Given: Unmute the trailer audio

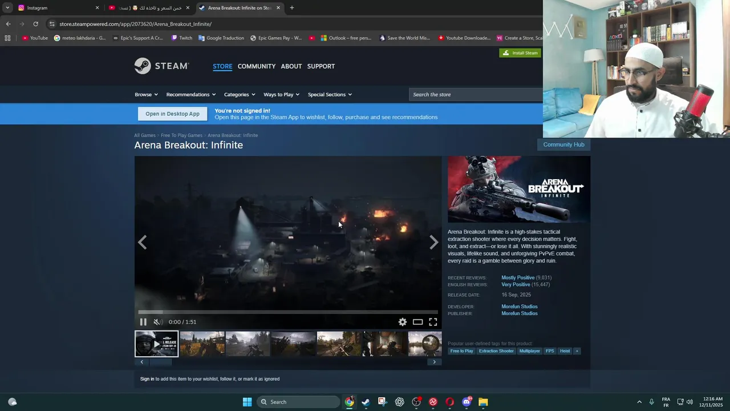Looking at the screenshot, I should 157,322.
